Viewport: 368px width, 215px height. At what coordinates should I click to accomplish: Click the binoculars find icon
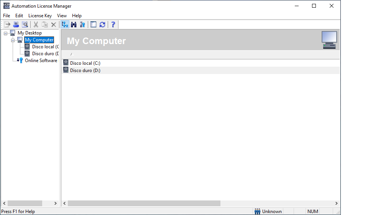[x=74, y=25]
